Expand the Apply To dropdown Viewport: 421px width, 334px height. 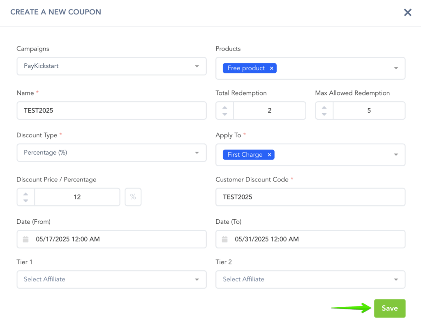[396, 155]
